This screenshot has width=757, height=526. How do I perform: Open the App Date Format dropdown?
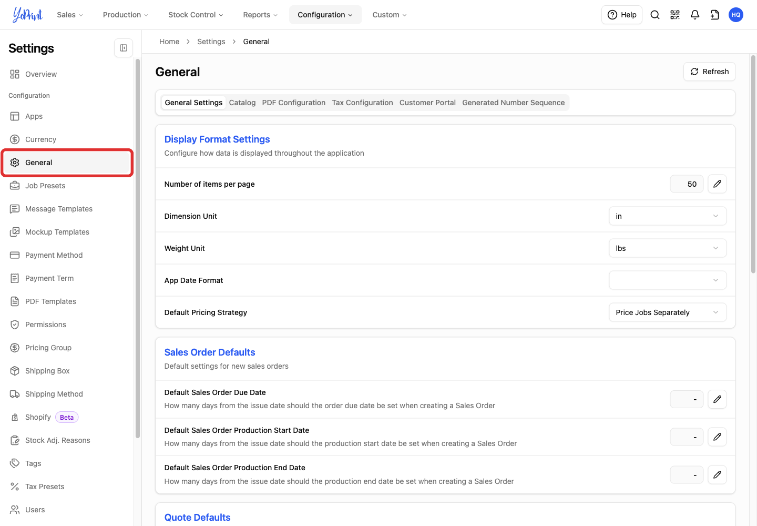pyautogui.click(x=668, y=280)
